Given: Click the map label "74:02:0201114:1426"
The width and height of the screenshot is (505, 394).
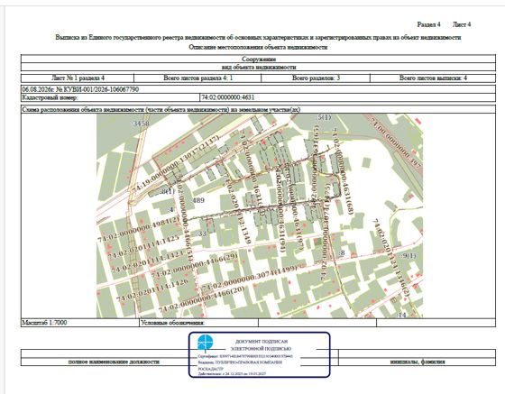Looking at the screenshot, I should coord(152,290).
